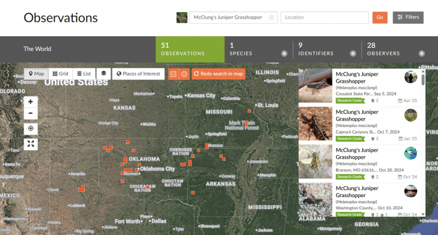Image resolution: width=438 pixels, height=235 pixels.
Task: Zoom in on the map
Action: tap(31, 102)
